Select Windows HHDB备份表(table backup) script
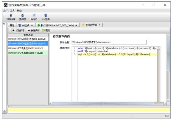This screenshot has width=175, height=121. [x=28, y=39]
